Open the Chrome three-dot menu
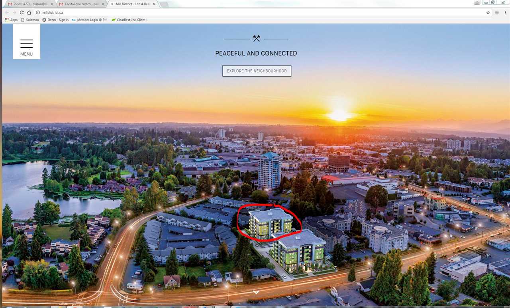Viewport: 510px width, 308px height. click(x=504, y=12)
